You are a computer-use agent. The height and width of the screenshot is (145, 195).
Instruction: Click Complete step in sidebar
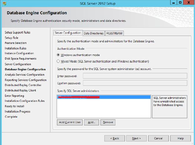11,117
